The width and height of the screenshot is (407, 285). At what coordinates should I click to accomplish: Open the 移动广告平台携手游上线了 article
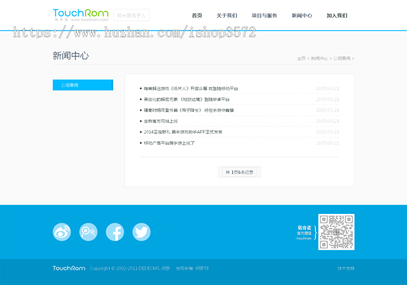tap(169, 143)
